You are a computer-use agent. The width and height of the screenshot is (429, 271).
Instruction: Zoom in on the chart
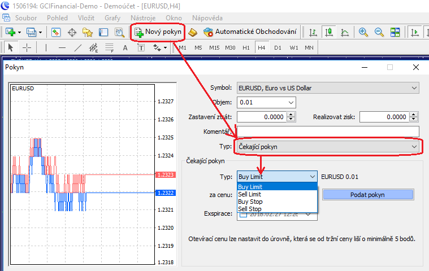(363, 32)
